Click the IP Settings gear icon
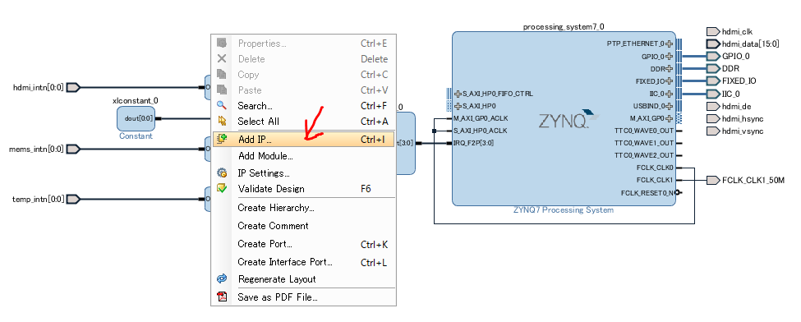This screenshot has width=801, height=322. click(x=222, y=172)
